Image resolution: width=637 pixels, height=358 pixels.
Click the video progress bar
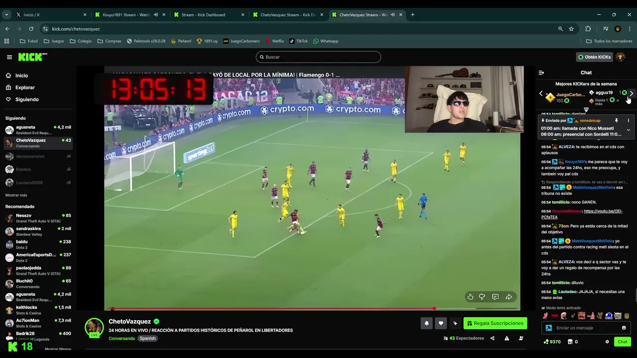(312, 309)
